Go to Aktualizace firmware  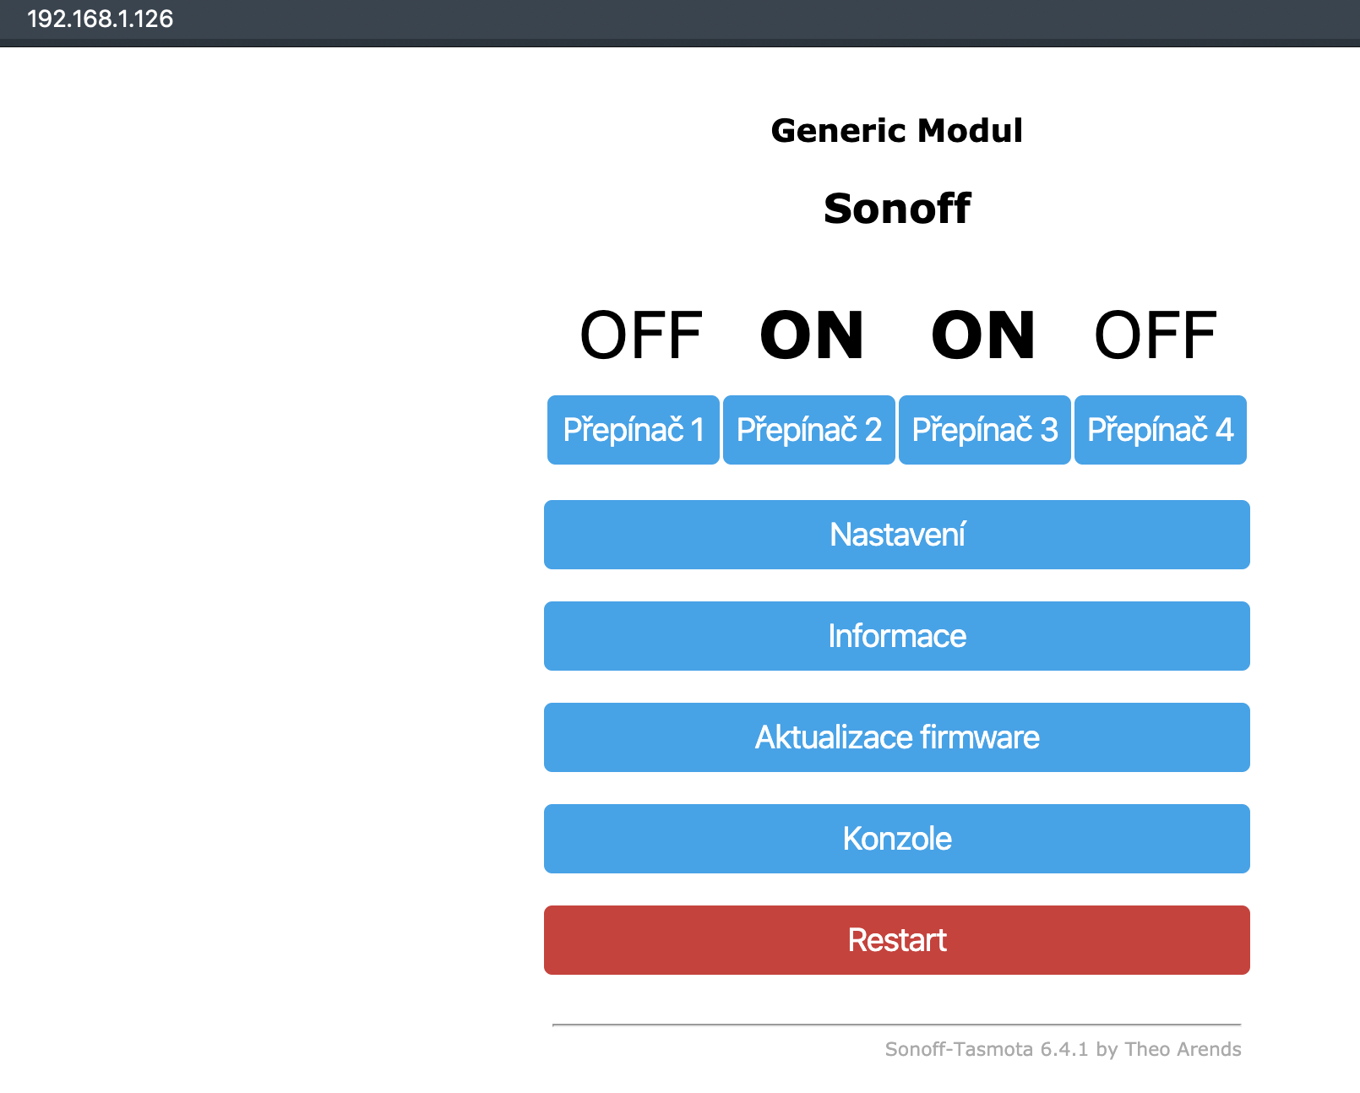pyautogui.click(x=896, y=737)
